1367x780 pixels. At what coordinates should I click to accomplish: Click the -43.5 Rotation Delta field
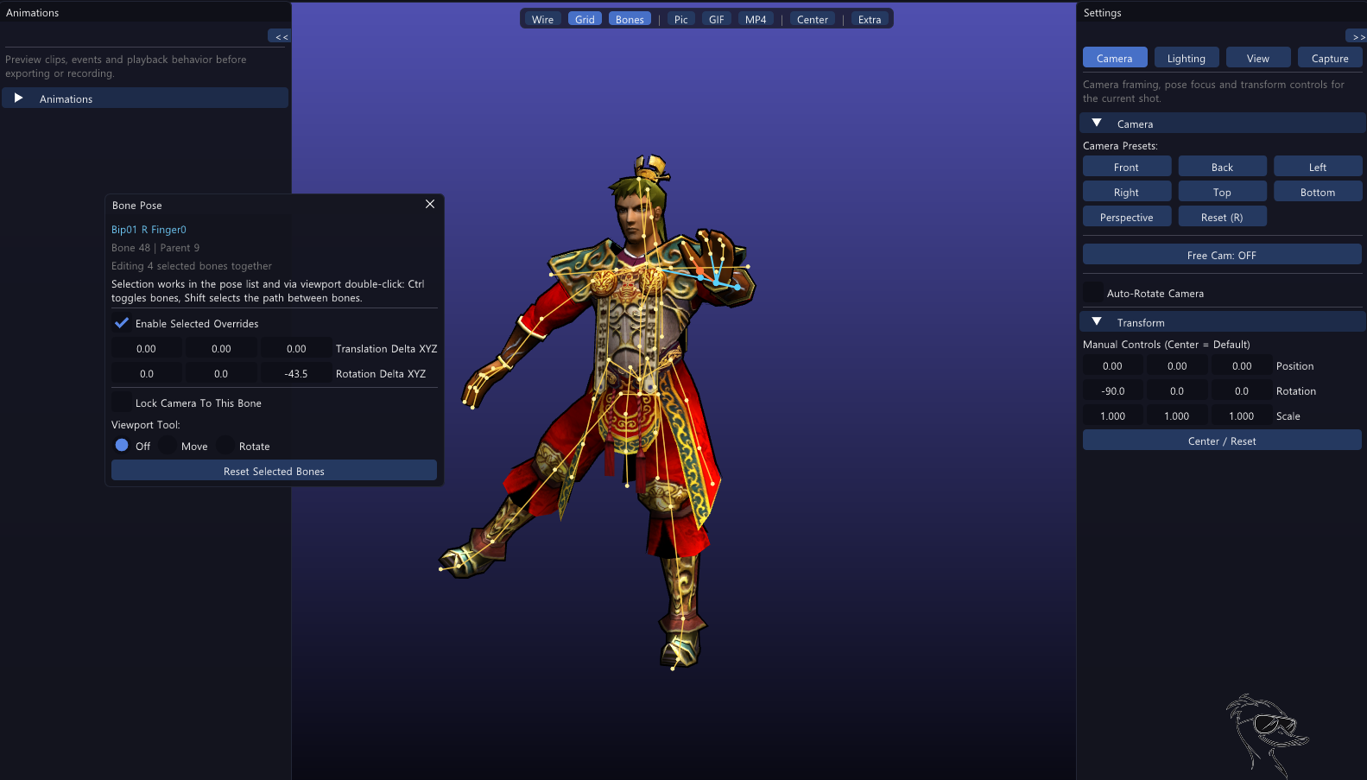tap(296, 373)
